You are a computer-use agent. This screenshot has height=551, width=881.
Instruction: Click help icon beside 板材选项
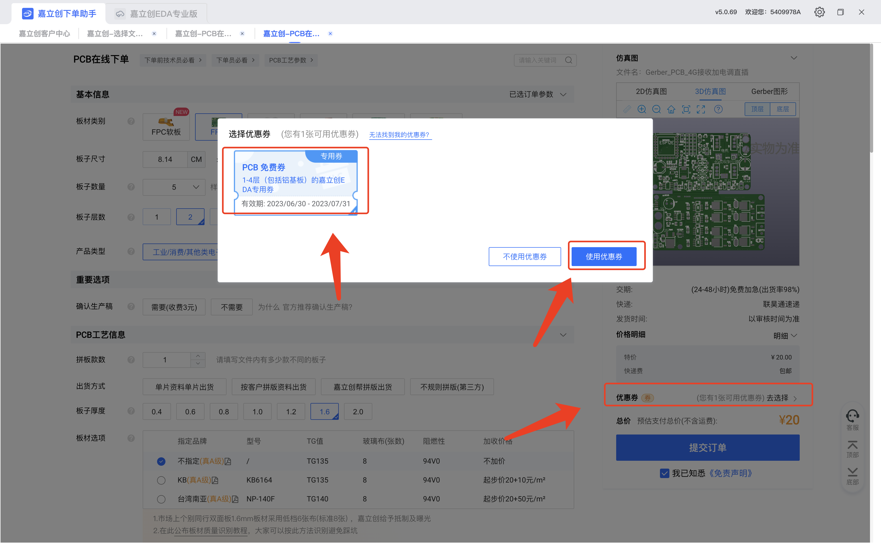tap(131, 438)
